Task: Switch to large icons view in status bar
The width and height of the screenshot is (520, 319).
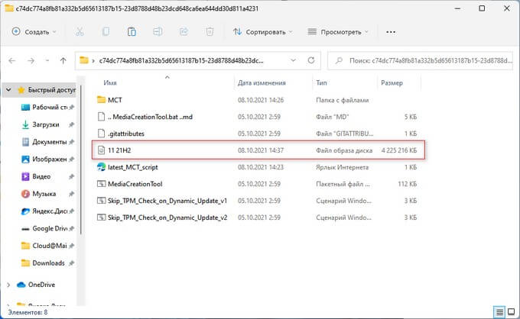Action: click(512, 311)
